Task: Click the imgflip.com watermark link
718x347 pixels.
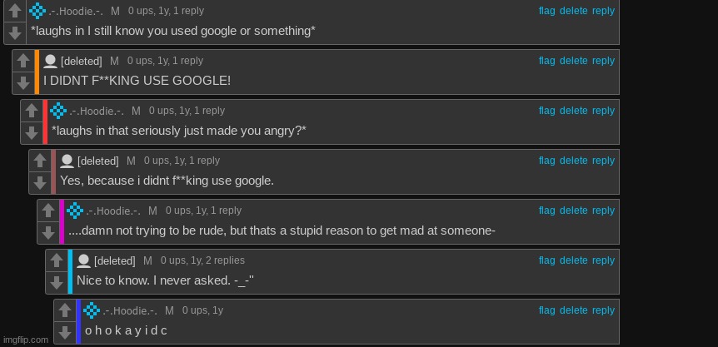Action: pos(25,340)
